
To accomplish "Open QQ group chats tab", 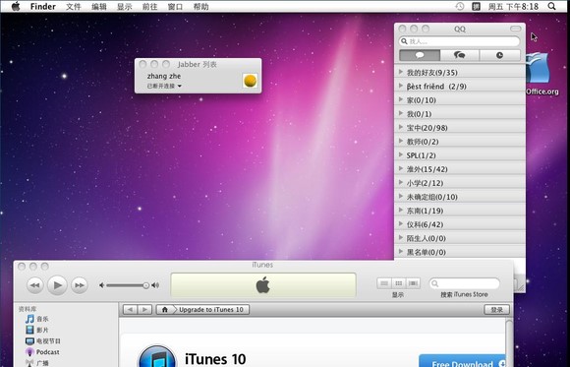I will pyautogui.click(x=460, y=55).
